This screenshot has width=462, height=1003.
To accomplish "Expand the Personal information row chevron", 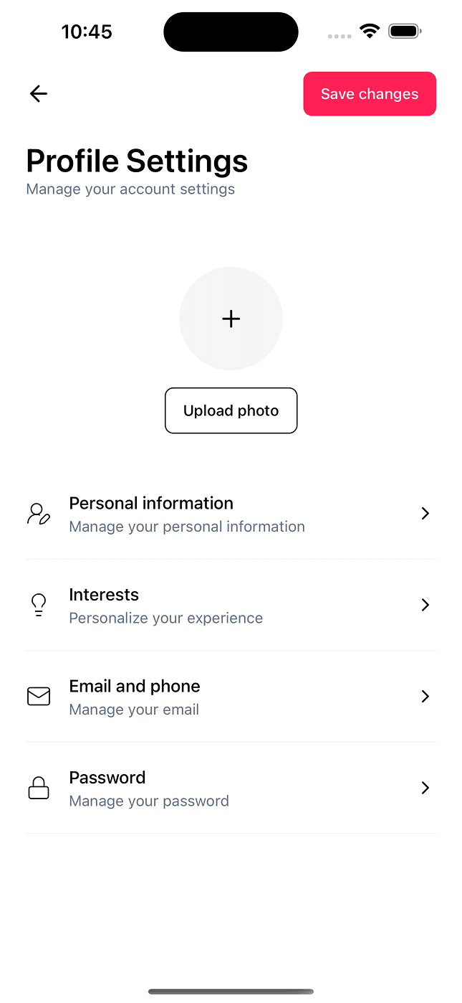I will click(425, 513).
